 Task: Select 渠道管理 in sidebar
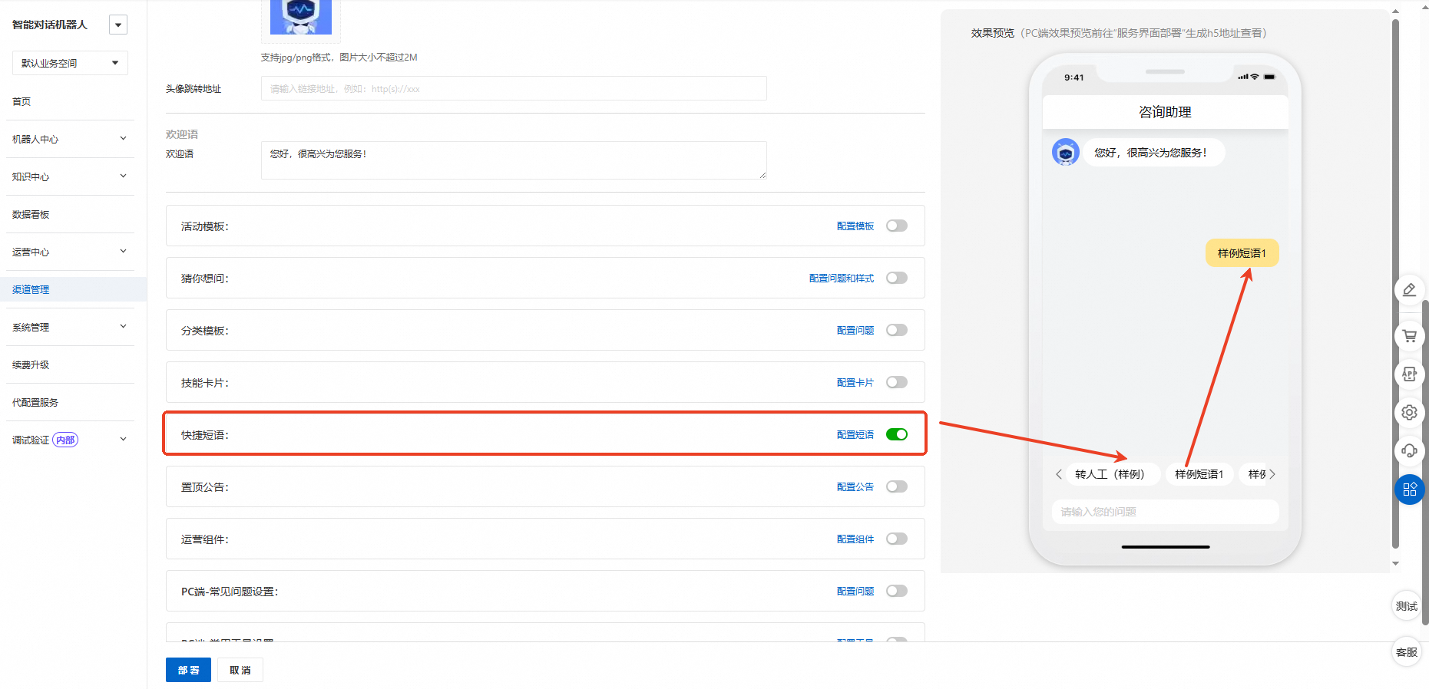[x=31, y=289]
